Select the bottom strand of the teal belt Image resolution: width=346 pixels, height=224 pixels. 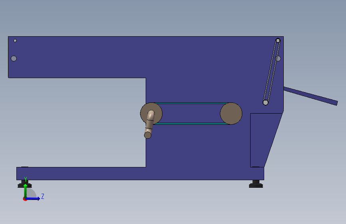pos(191,124)
